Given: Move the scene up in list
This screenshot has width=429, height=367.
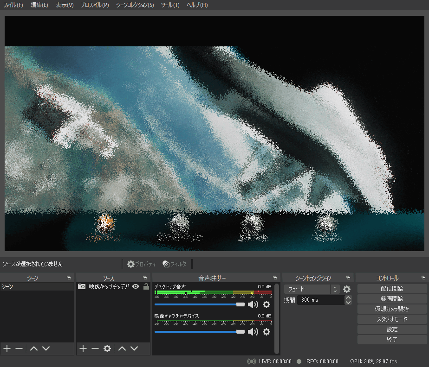Looking at the screenshot, I should pos(33,348).
